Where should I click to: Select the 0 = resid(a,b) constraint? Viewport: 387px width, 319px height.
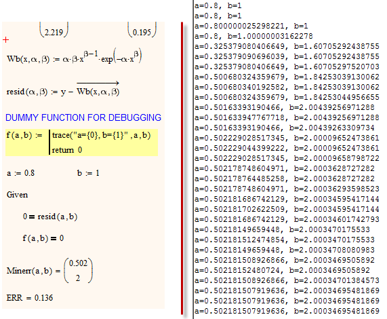coord(50,217)
